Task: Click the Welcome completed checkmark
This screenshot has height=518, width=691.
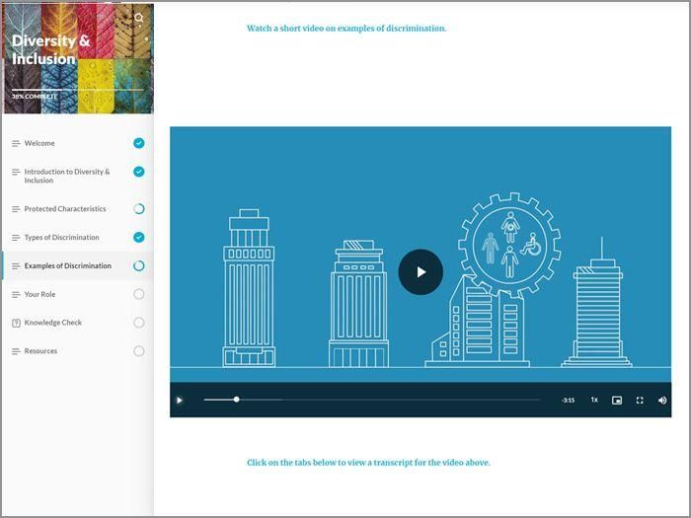Action: click(x=139, y=143)
